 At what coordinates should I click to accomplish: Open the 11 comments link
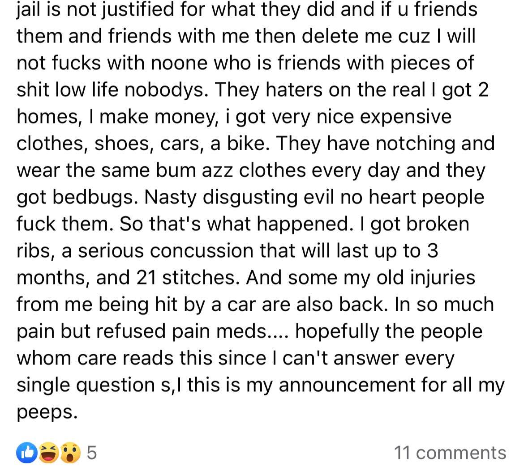coord(450,453)
